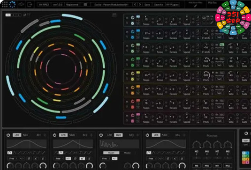This screenshot has height=170, width=251.
Task: Click the plus icon next to M4
Action: (184, 135)
